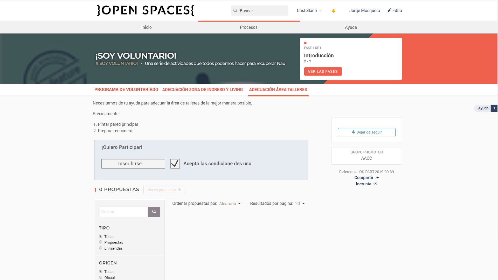This screenshot has width=498, height=280.
Task: Click the VER LAS FASES button
Action: (x=323, y=71)
